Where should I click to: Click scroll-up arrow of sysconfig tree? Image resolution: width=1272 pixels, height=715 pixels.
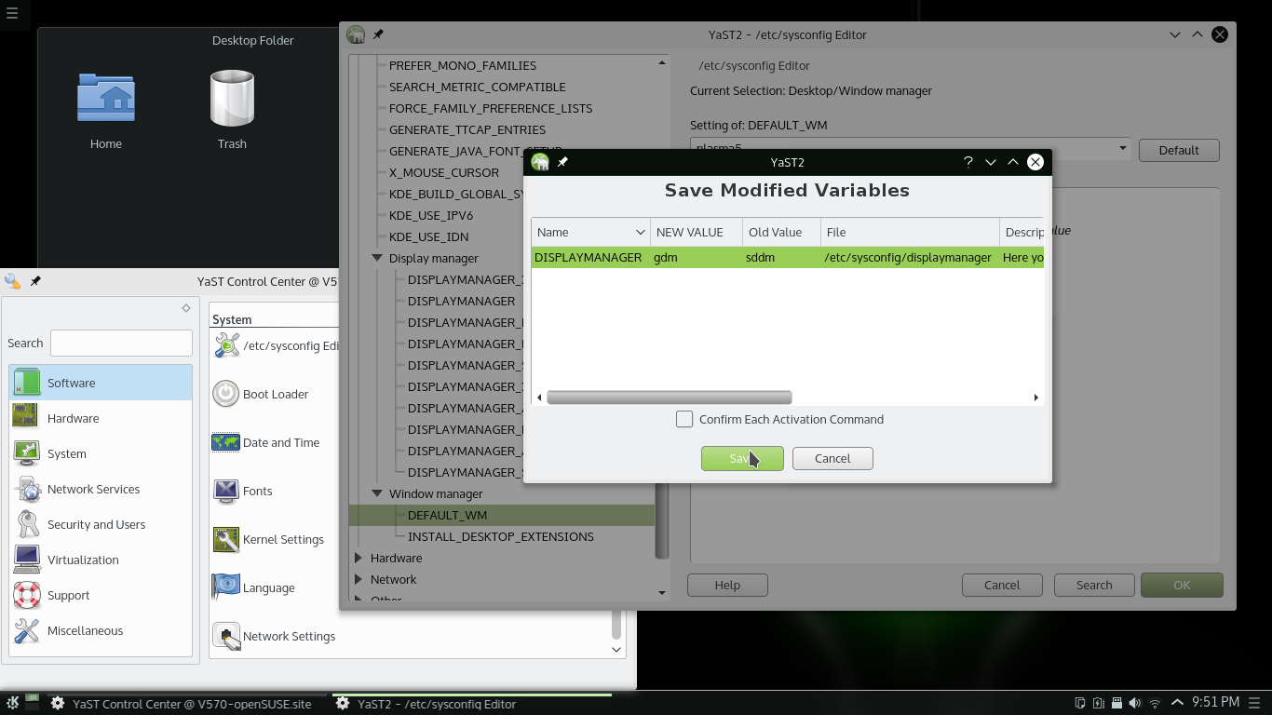(x=662, y=62)
